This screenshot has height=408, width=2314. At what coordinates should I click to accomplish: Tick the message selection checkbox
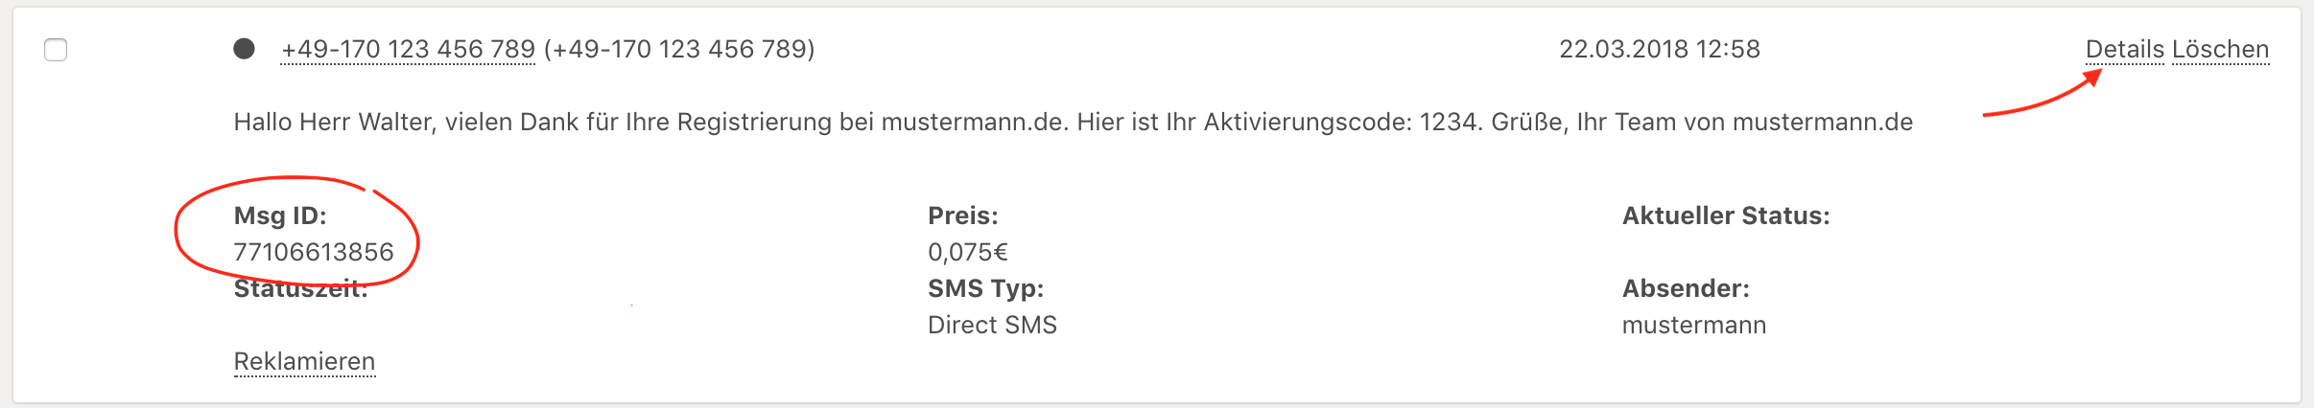point(56,50)
